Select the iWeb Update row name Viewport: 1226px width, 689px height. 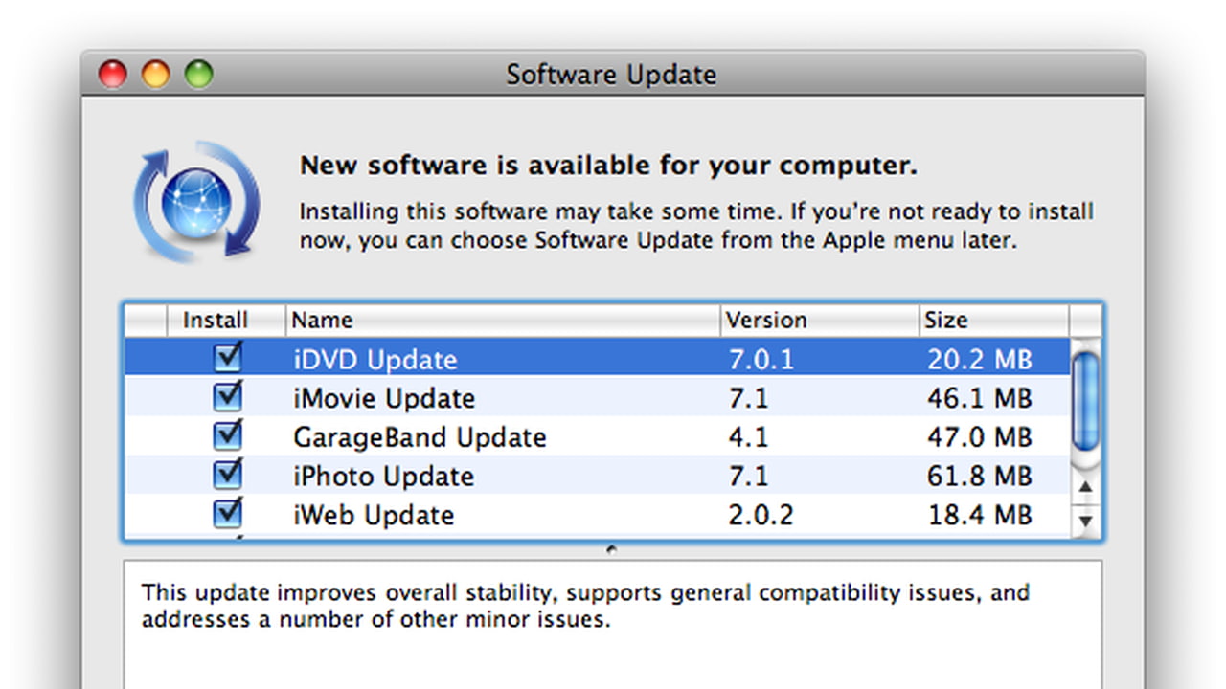pos(374,515)
